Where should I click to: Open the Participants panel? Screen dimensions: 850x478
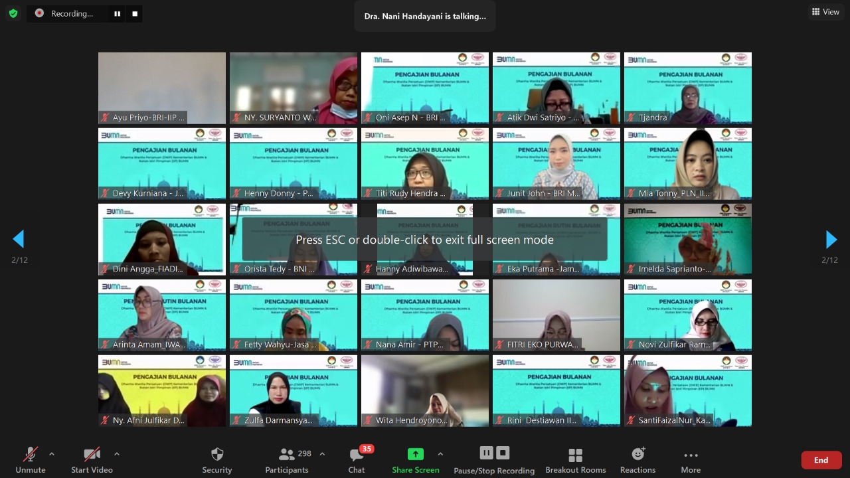click(287, 455)
